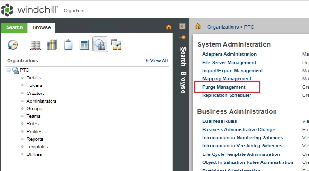Open Teams under PTC
309x171 pixels.
pyautogui.click(x=33, y=116)
